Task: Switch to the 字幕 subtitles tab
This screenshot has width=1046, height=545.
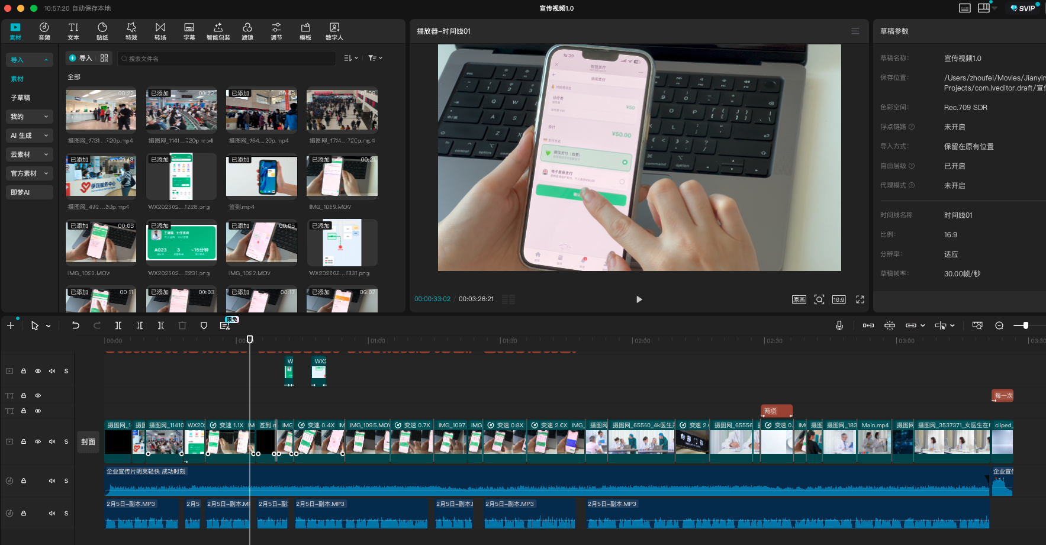Action: coord(189,31)
